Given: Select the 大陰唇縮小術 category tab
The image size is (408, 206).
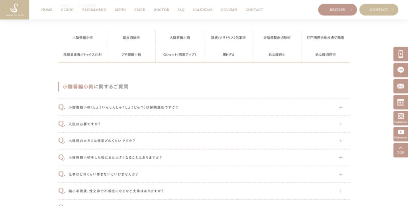Looking at the screenshot, I should (180, 38).
